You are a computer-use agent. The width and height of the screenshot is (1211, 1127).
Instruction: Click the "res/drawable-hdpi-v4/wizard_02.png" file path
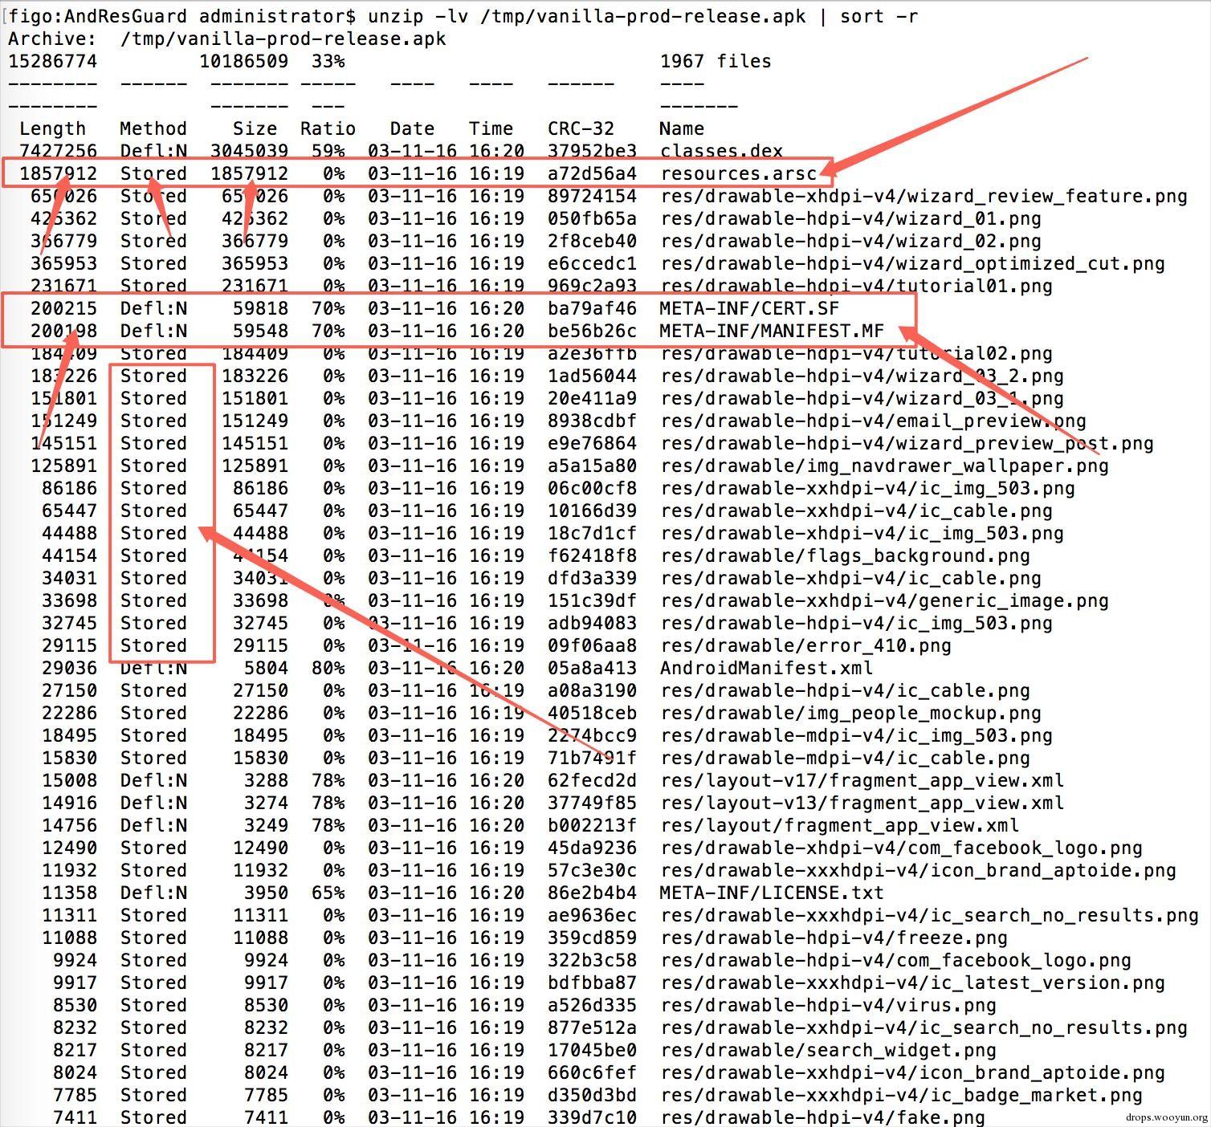pyautogui.click(x=850, y=241)
